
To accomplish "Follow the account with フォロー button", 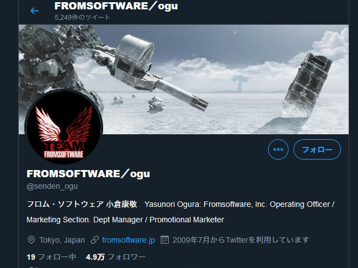I will pos(317,149).
